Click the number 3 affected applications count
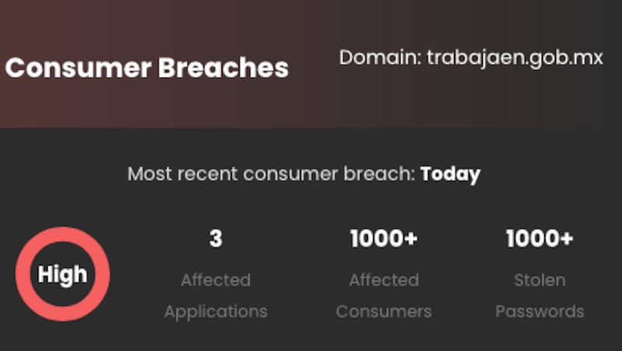This screenshot has width=622, height=351. (x=216, y=238)
